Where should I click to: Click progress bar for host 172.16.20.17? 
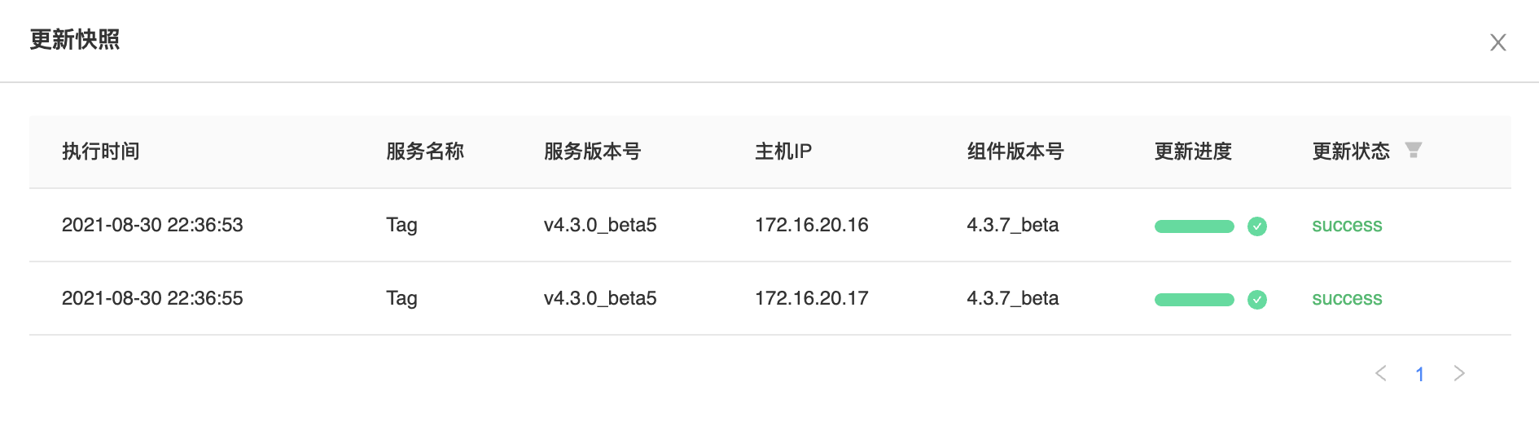coord(1194,300)
